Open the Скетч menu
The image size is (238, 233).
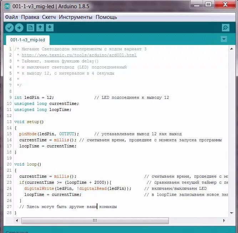tap(49, 17)
